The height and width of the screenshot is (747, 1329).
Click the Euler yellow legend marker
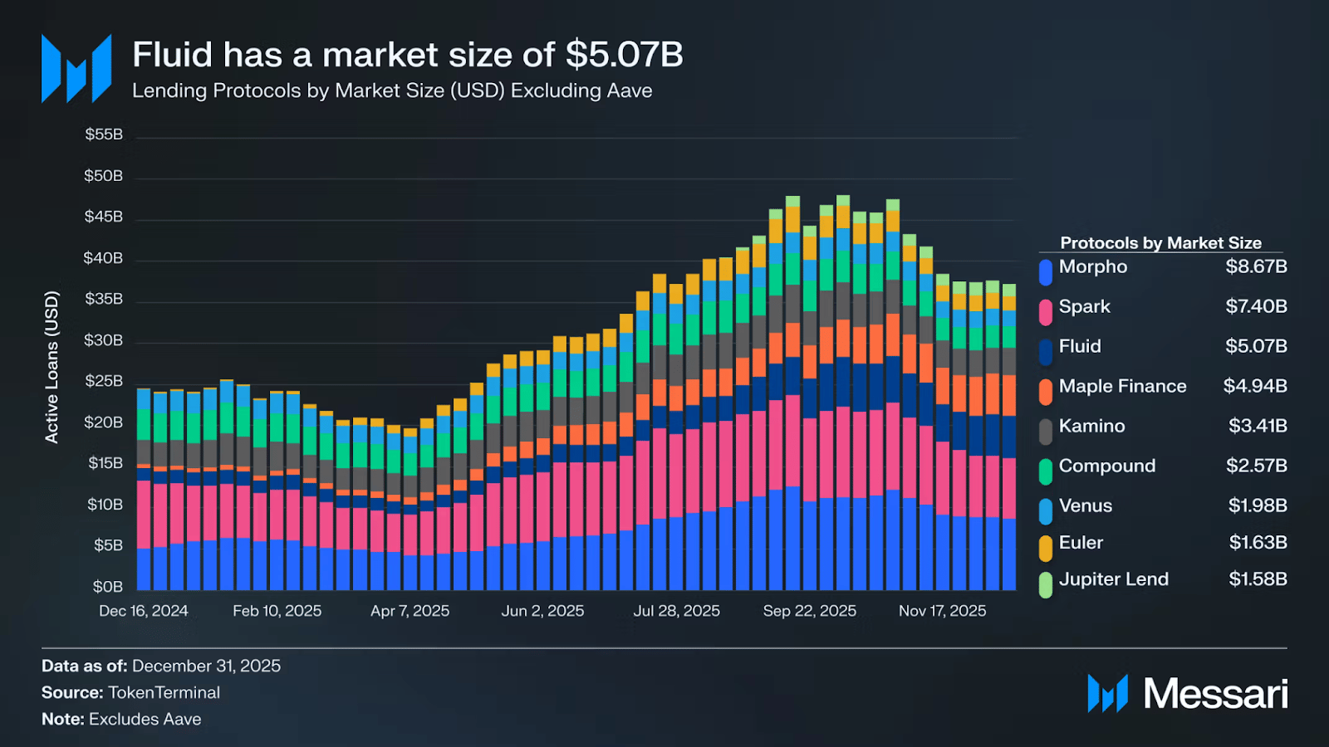pos(1046,548)
